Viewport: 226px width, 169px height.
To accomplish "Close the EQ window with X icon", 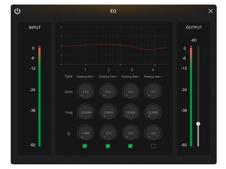I will tap(210, 11).
